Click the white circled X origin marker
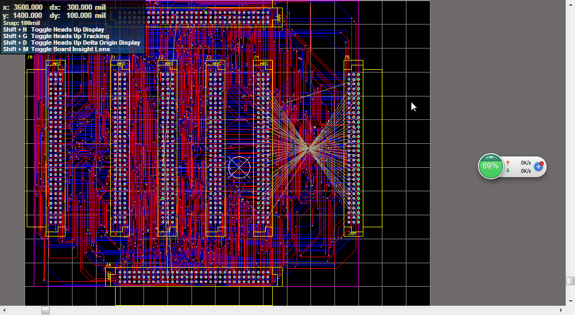The image size is (575, 315). click(239, 167)
